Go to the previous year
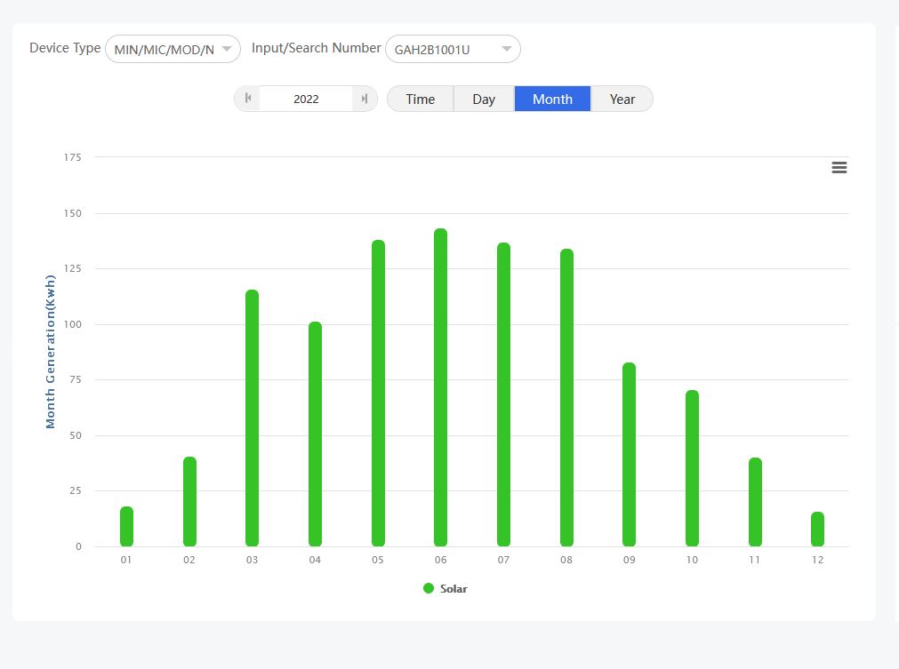The image size is (899, 669). pos(248,99)
